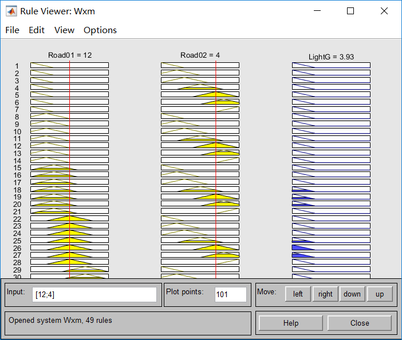Viewport: 402px width, 340px height.
Task: Close the Rule Viewer window
Action: tap(384, 11)
